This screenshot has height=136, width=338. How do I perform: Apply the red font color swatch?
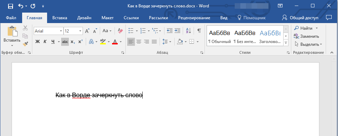point(115,42)
